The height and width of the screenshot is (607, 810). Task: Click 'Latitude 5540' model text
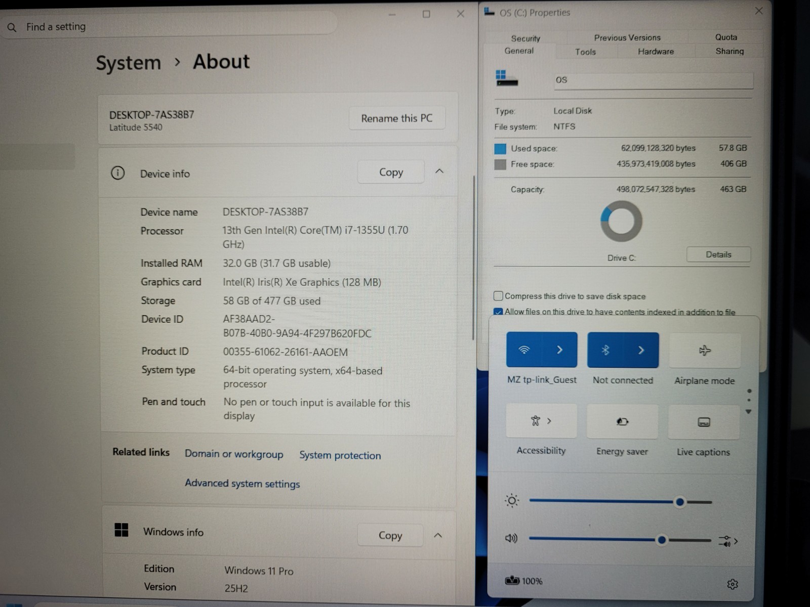tap(136, 127)
